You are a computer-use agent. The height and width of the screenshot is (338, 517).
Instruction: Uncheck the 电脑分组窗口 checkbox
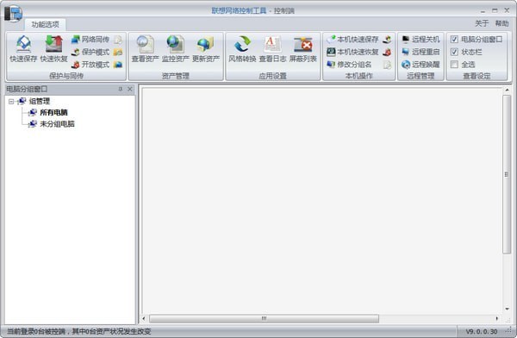(454, 40)
